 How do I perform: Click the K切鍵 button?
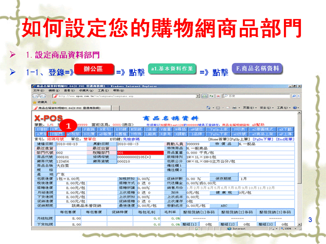(x=121, y=129)
